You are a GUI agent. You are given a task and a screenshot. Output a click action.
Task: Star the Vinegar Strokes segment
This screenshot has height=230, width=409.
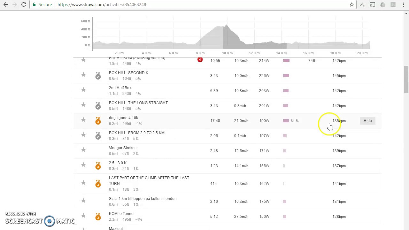click(x=83, y=150)
